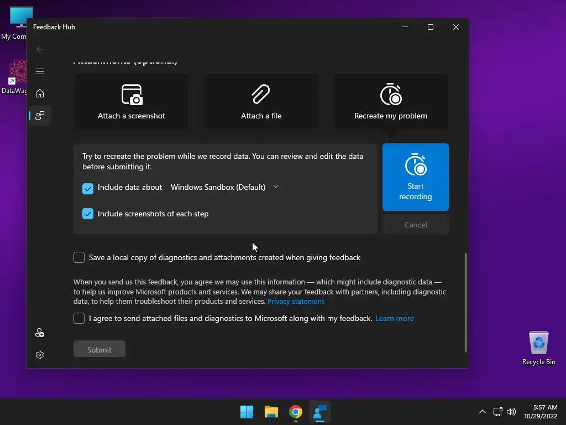Screen dimensions: 566x425
Task: Click the Cancel button under Start recording
Action: [416, 225]
